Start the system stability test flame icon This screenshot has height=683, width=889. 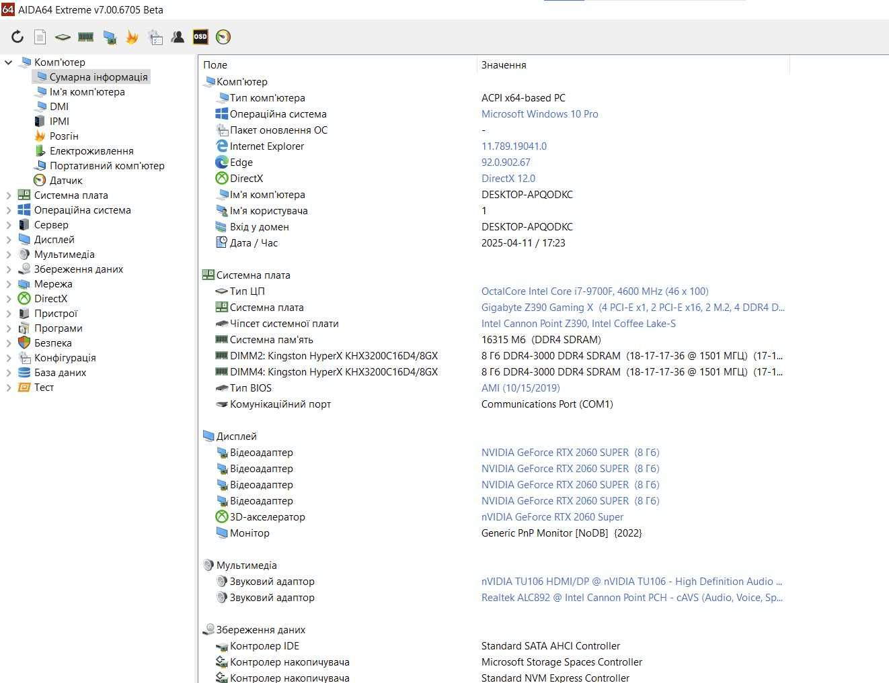point(132,37)
